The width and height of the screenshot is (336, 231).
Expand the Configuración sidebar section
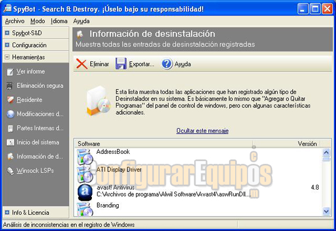click(x=7, y=45)
